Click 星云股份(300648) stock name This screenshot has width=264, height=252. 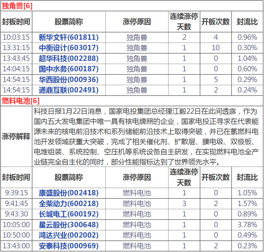[69, 225]
